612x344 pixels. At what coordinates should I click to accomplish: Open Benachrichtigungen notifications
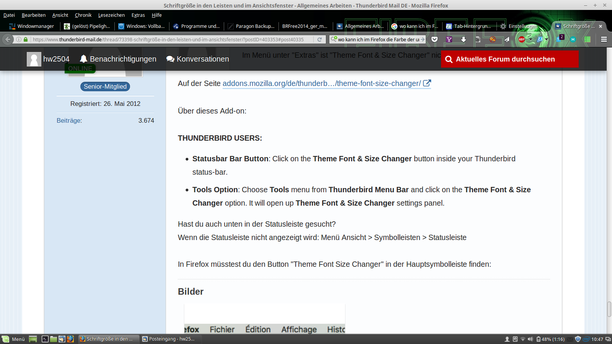118,59
